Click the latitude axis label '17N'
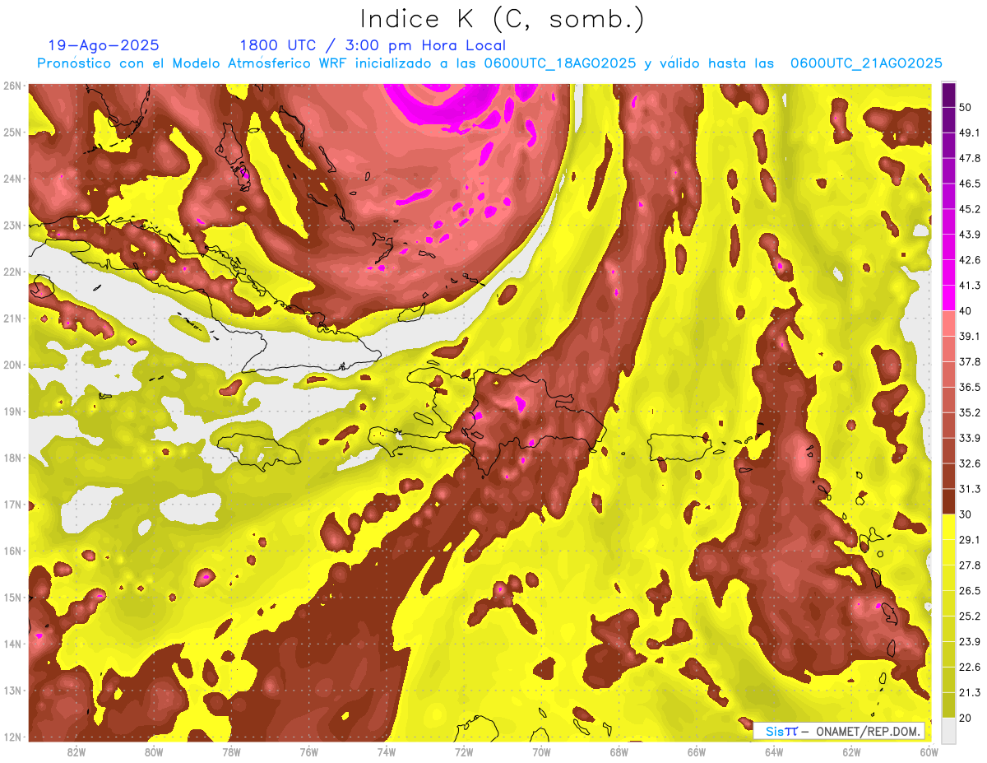This screenshot has height=763, width=987. 12,505
